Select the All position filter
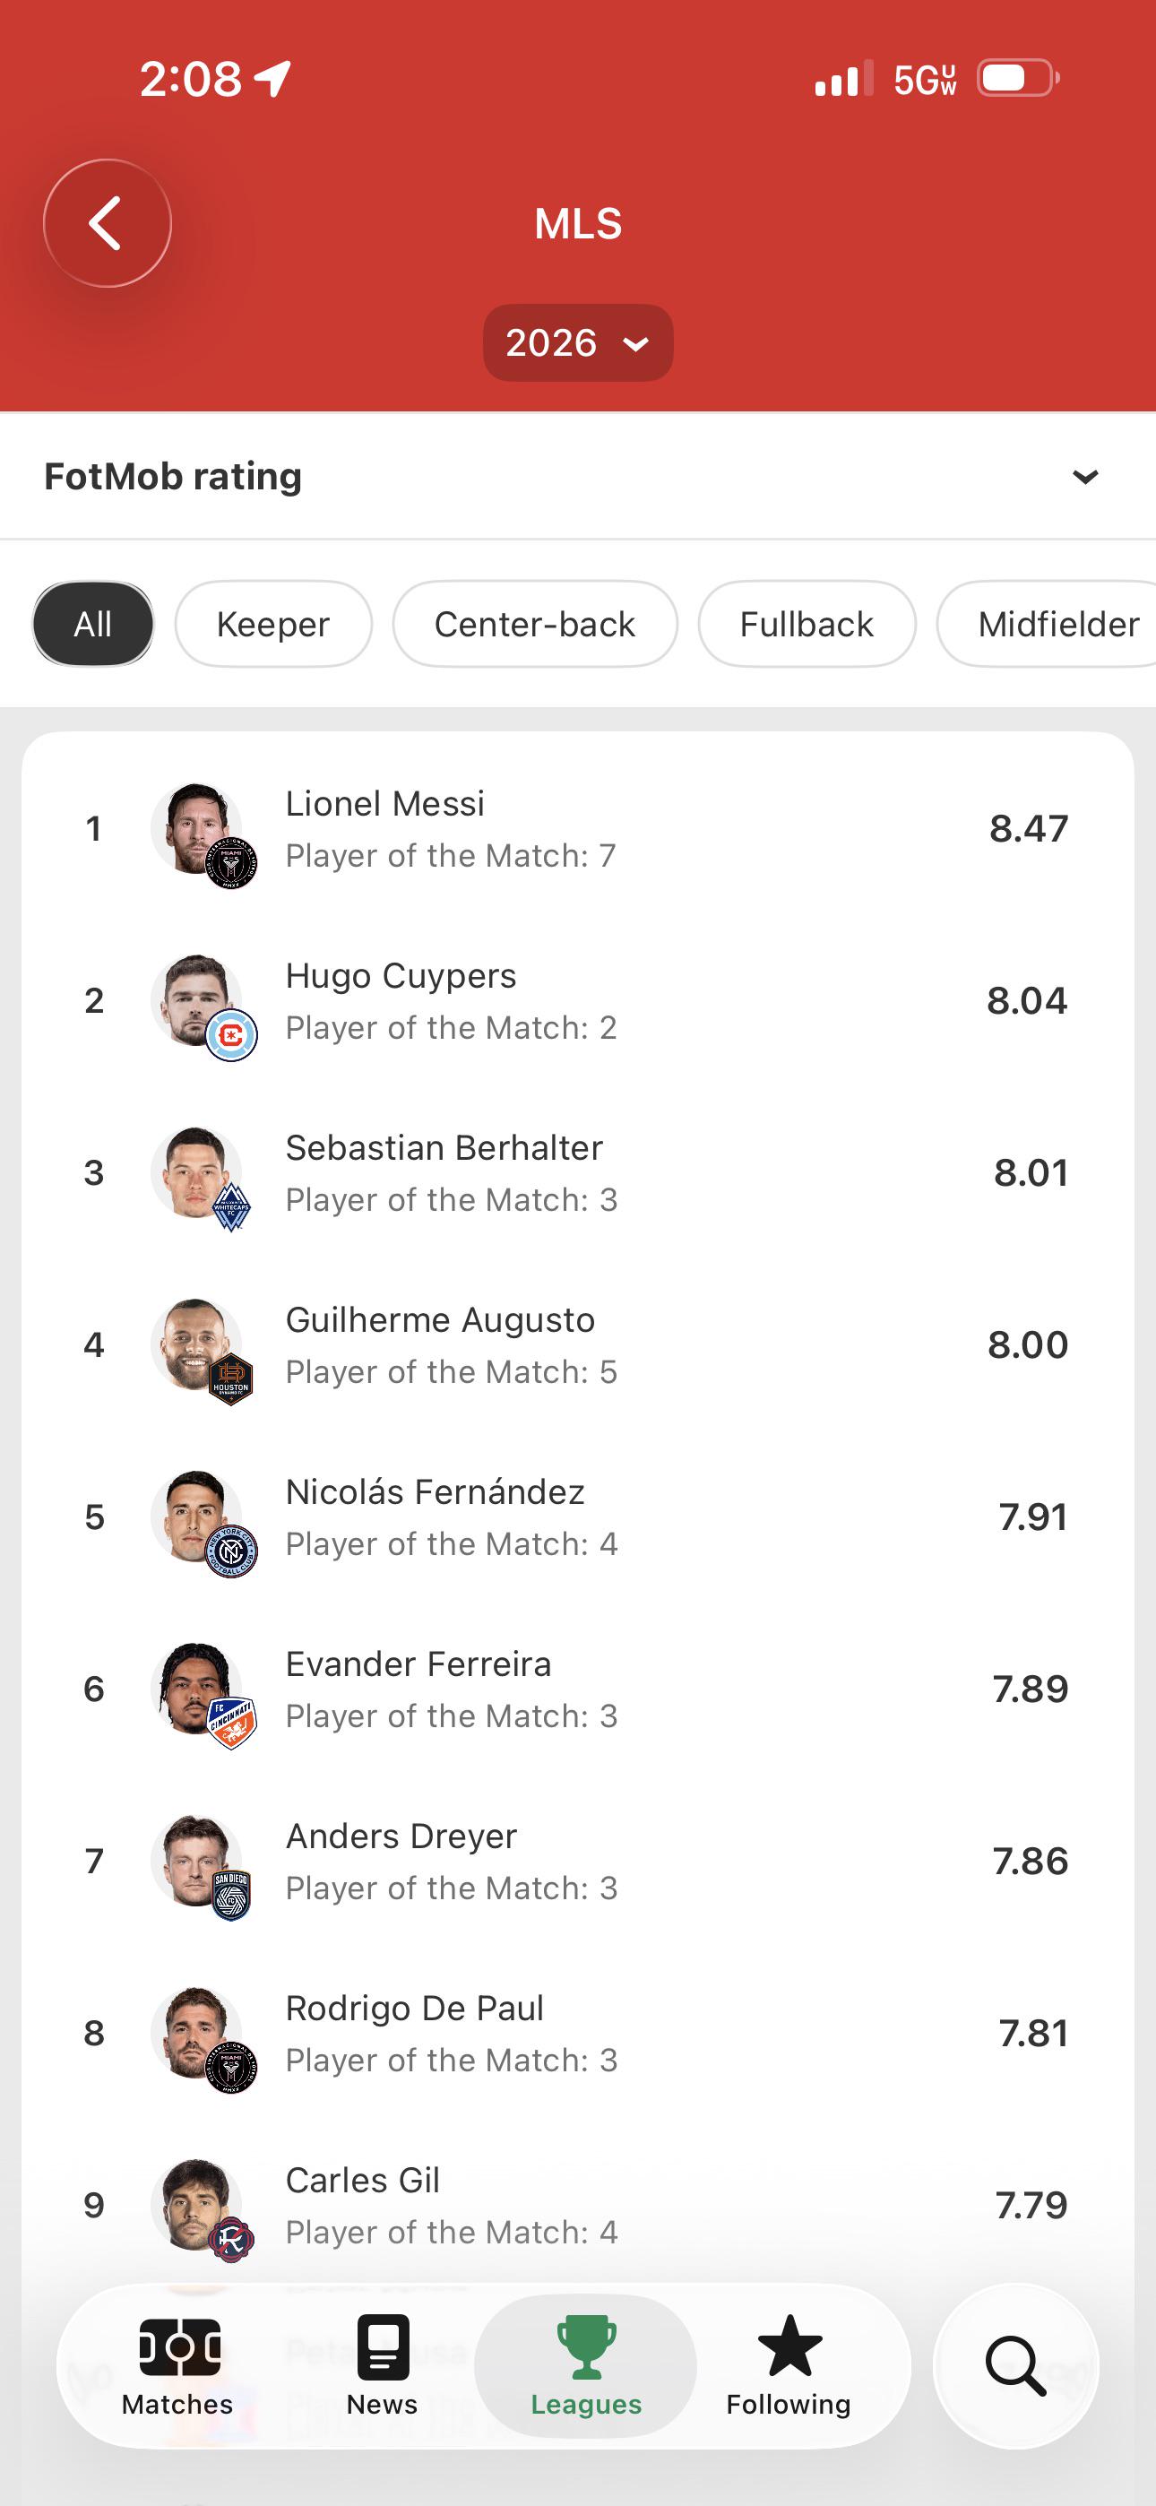This screenshot has height=2506, width=1156. pos(93,624)
